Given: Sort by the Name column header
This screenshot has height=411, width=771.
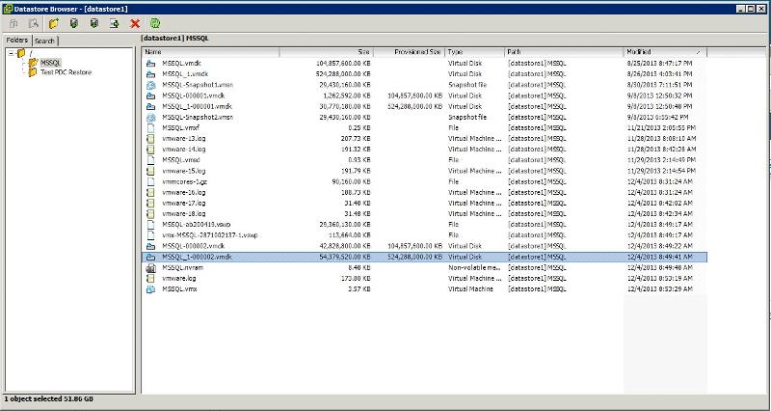Looking at the screenshot, I should click(211, 52).
